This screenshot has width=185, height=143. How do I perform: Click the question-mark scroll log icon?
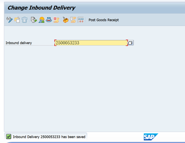pos(73,20)
